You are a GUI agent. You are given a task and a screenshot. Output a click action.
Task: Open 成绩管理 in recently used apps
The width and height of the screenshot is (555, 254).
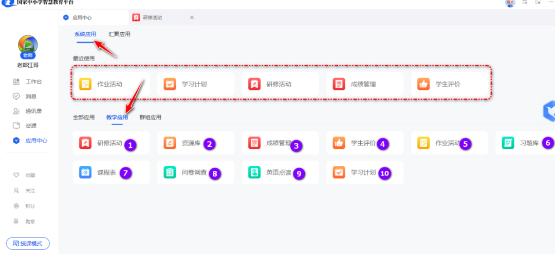365,84
